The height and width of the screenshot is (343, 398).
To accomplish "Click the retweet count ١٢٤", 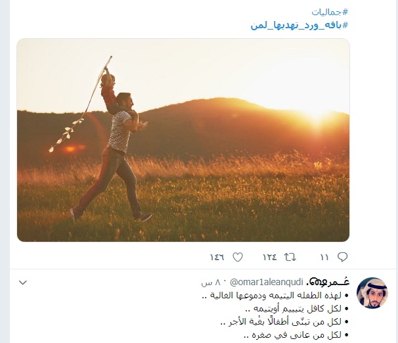I will 269,257.
